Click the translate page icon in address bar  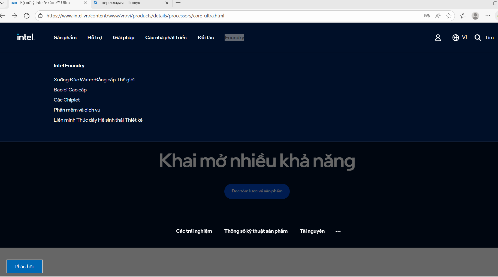427,16
